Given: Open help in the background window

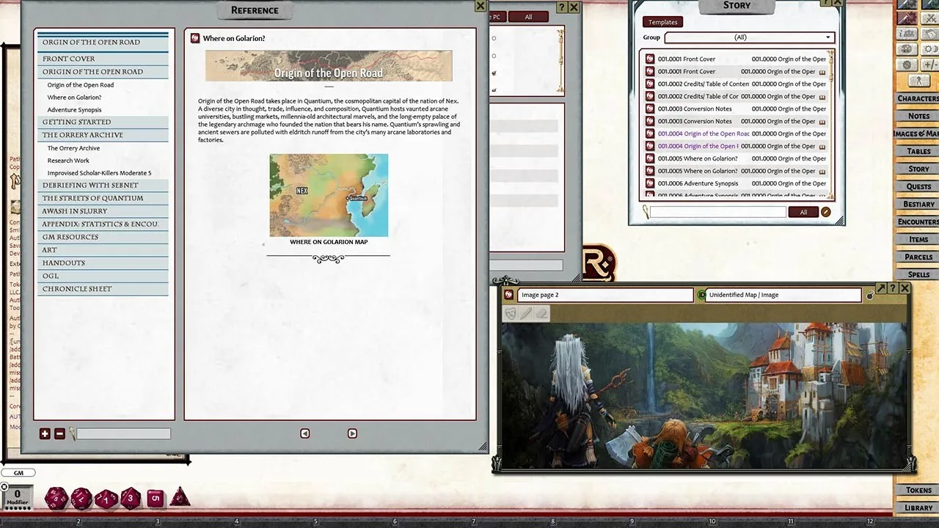Looking at the screenshot, I should point(562,7).
